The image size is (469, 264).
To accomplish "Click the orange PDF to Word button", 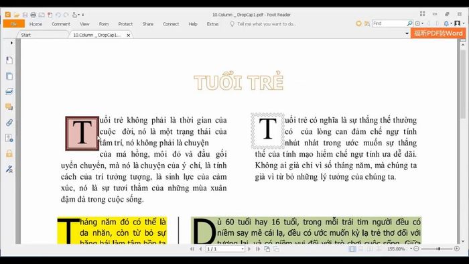I will point(438,34).
